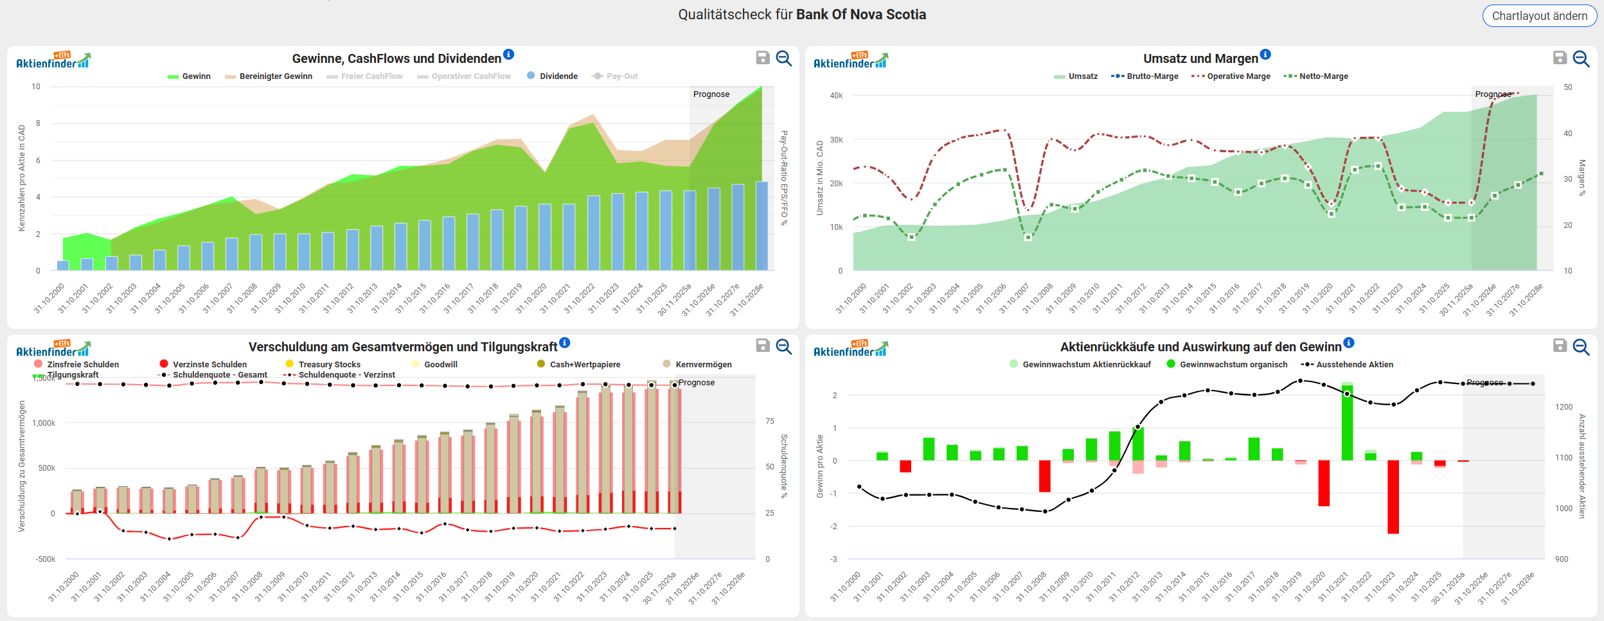Open info icon beside Umsatz und Margen title
1604x621 pixels.
1265,55
